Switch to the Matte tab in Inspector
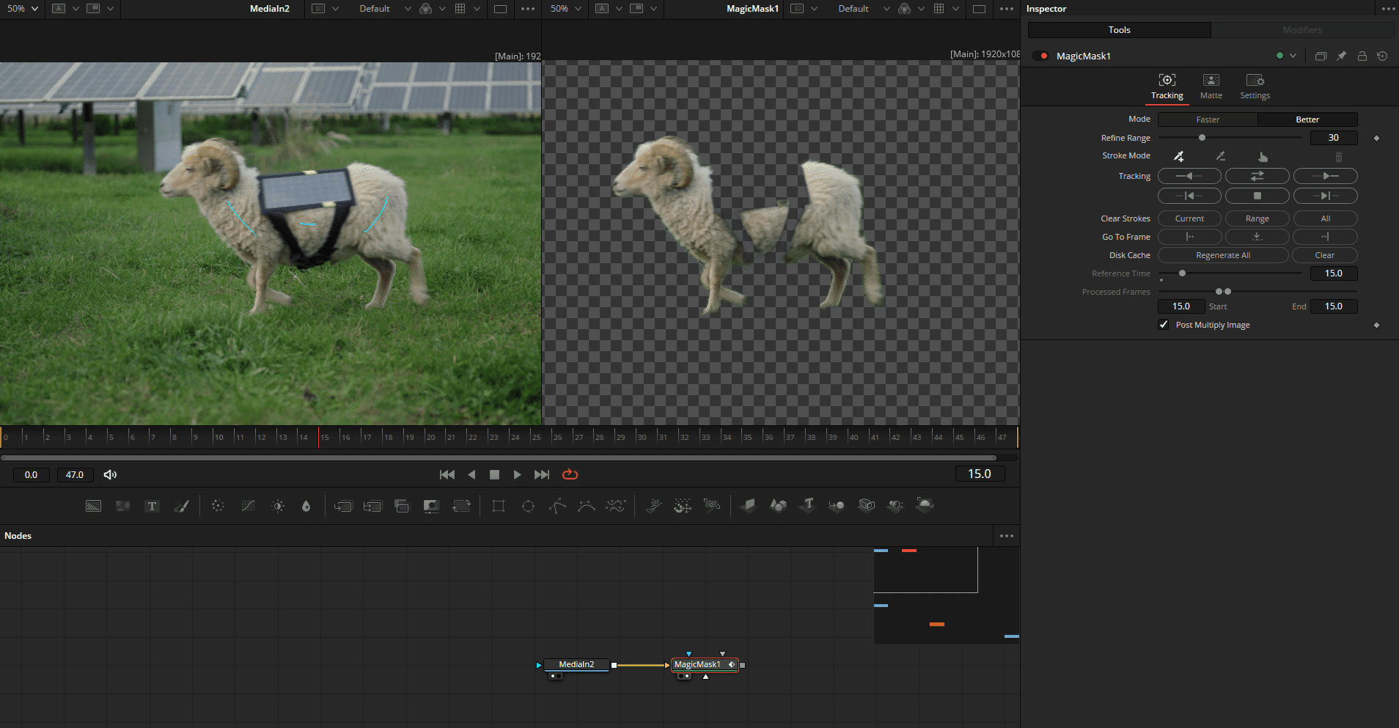This screenshot has height=728, width=1399. click(x=1210, y=86)
